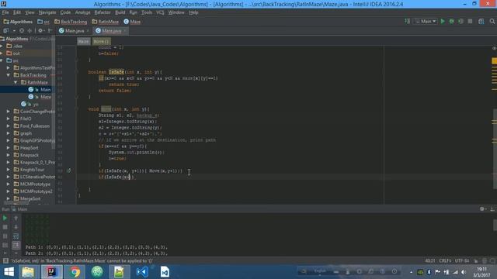Expand the FileIO folder
Viewport: 497px width, 279px height.
[9, 119]
